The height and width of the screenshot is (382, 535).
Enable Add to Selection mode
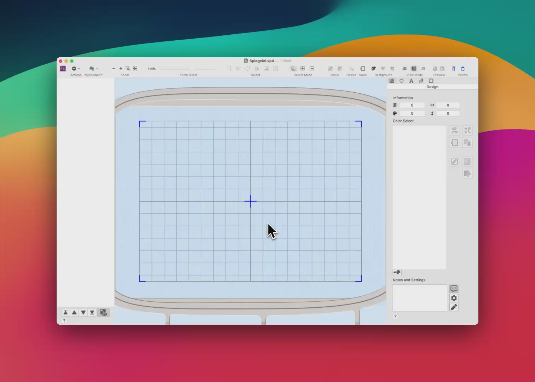click(x=303, y=69)
